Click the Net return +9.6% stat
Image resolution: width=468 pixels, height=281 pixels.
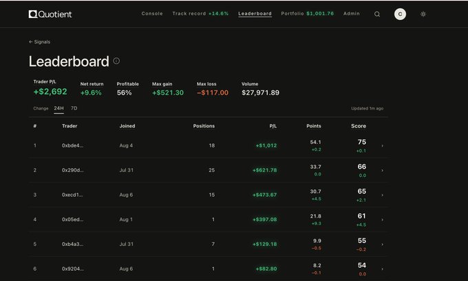[92, 89]
